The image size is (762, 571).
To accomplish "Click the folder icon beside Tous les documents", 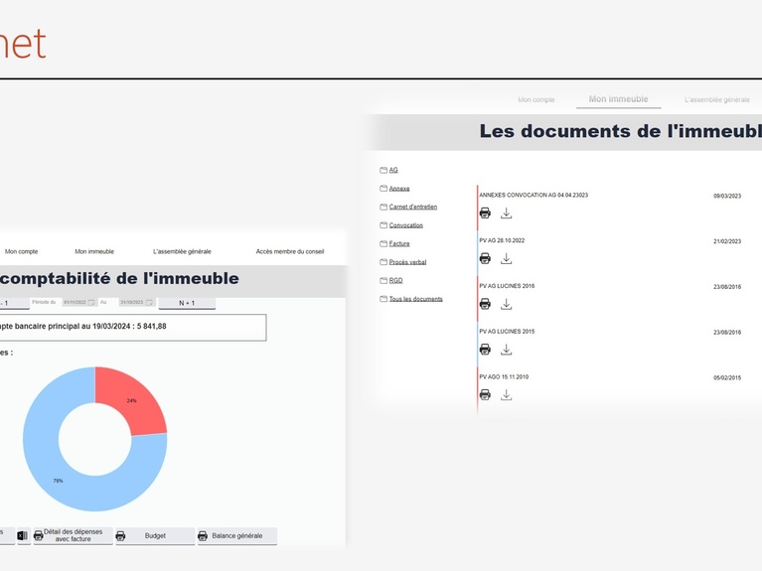I will [x=383, y=299].
